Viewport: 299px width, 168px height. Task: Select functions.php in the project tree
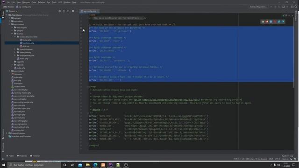[28, 43]
